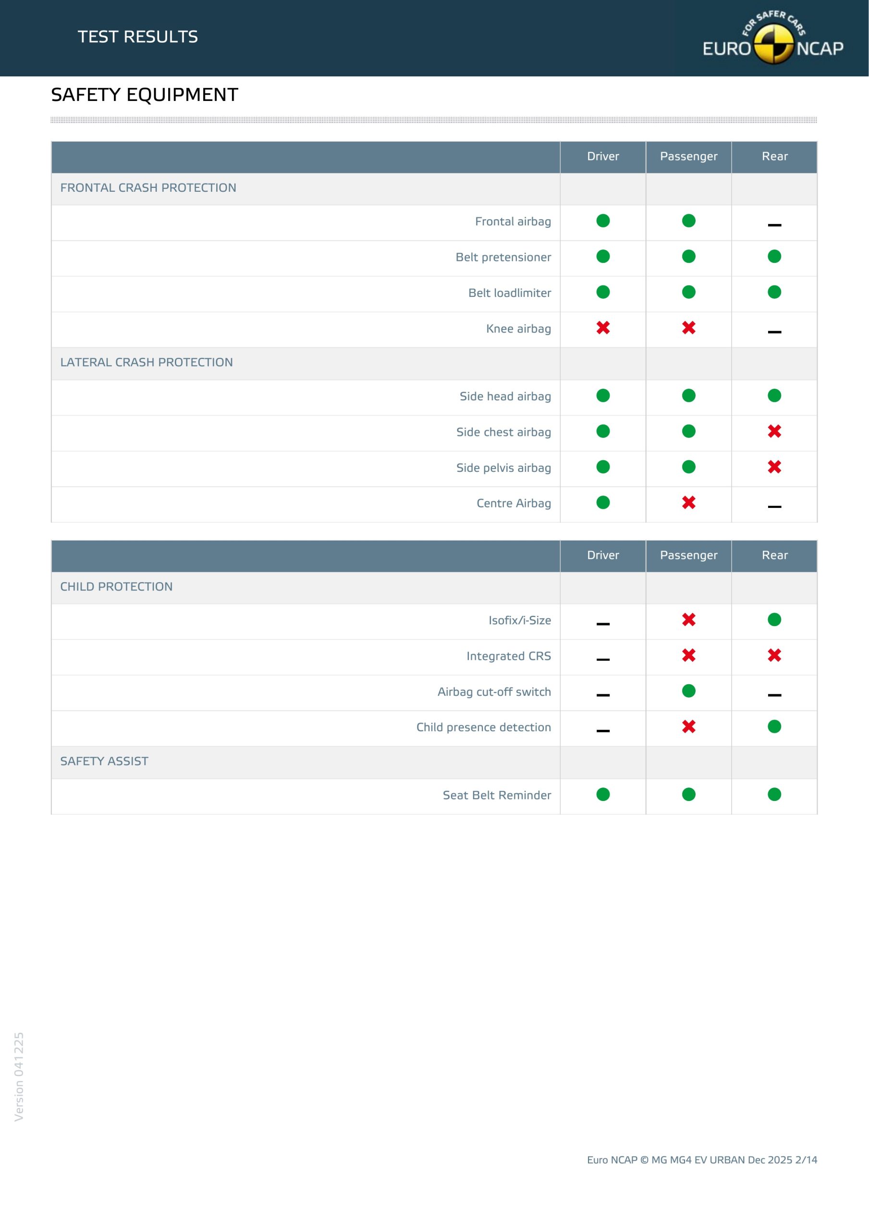Click the driver Seat Belt Reminder green dot
This screenshot has width=869, height=1230.
tap(603, 795)
